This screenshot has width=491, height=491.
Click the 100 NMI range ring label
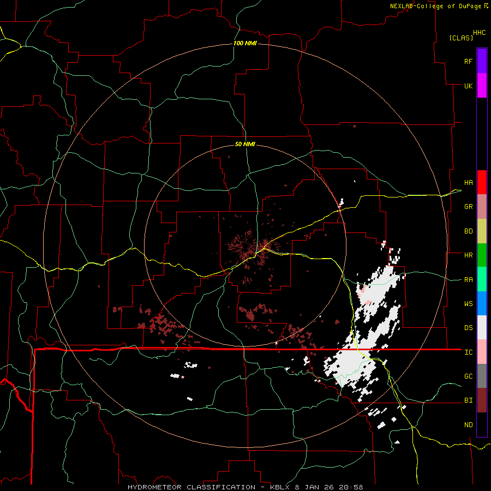pos(245,43)
